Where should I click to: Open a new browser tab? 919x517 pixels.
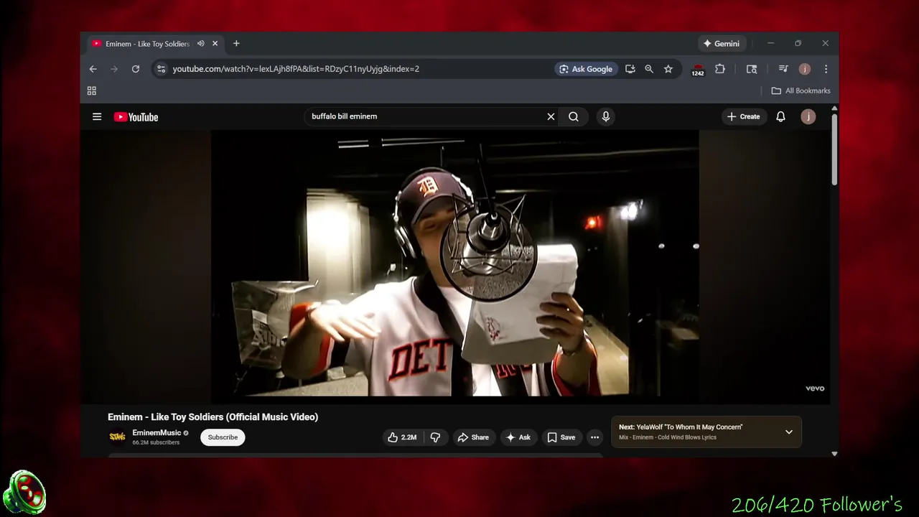tap(236, 44)
